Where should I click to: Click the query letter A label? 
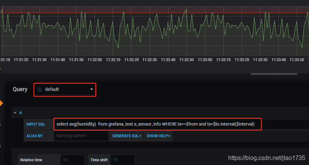tap(20, 113)
